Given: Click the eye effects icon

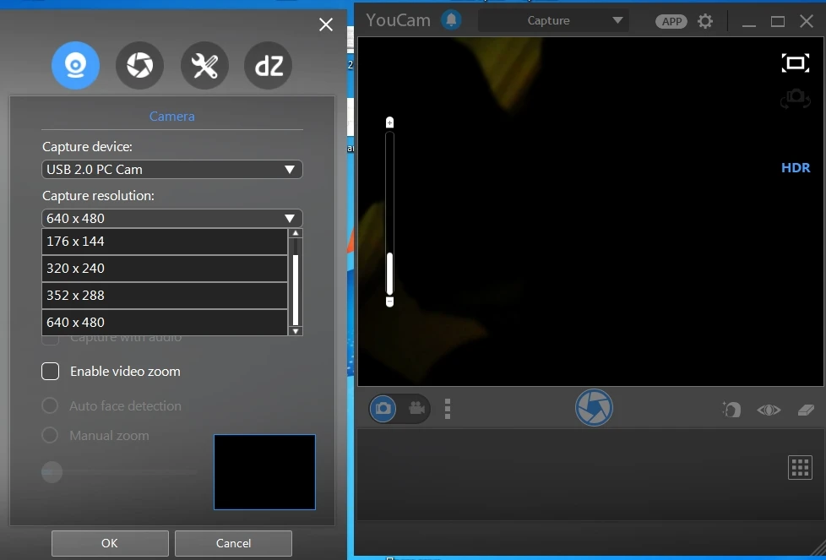Looking at the screenshot, I should [769, 410].
